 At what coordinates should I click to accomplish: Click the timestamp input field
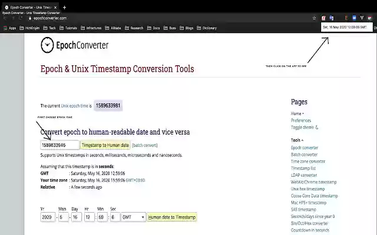[59, 145]
